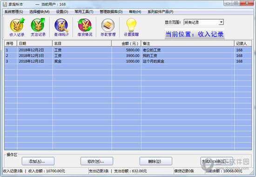Expand the 显示范围 dropdown arrow
The width and height of the screenshot is (256, 177).
(x=221, y=22)
